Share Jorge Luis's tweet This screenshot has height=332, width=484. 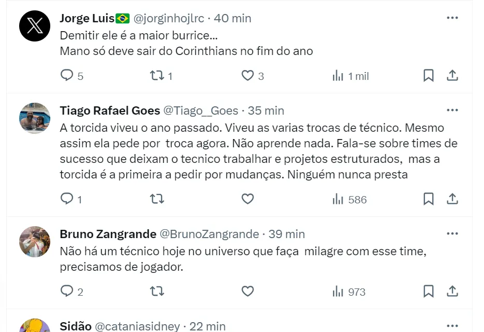pos(452,76)
